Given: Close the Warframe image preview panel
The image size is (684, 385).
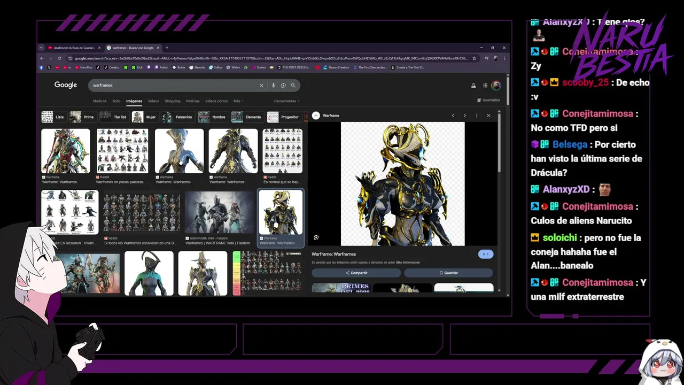Looking at the screenshot, I should 488,115.
